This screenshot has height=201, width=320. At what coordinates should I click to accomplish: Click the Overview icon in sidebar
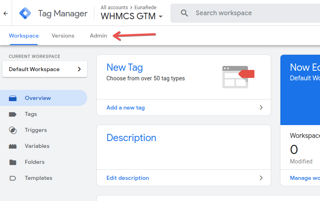pos(13,98)
